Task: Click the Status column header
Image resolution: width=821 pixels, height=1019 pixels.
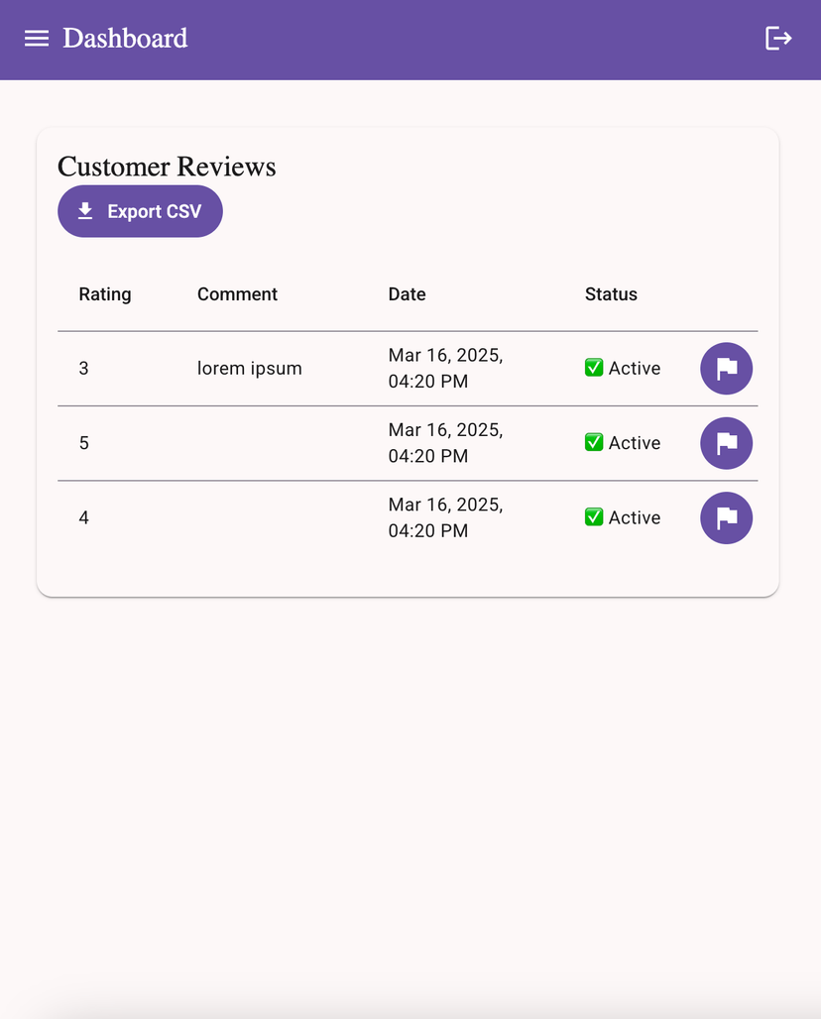Action: point(611,294)
